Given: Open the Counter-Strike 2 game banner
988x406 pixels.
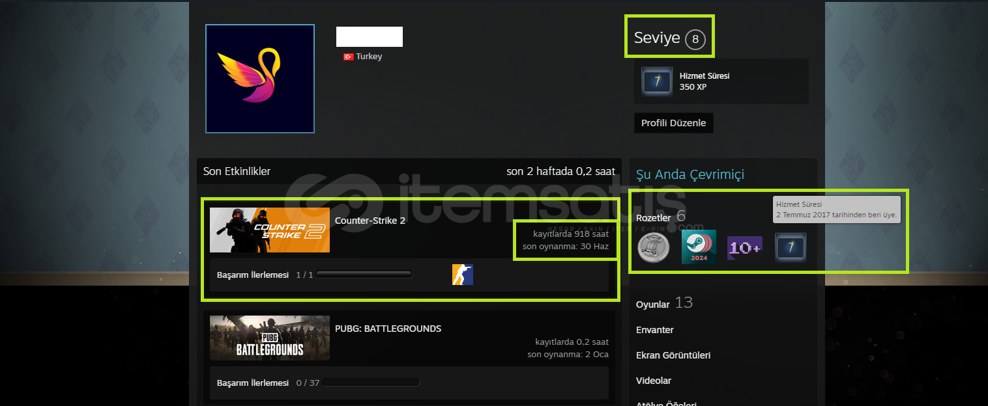Looking at the screenshot, I should (270, 230).
